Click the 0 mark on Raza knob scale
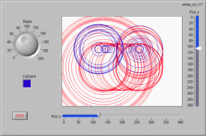This screenshot has height=136, width=206. pyautogui.click(x=13, y=58)
